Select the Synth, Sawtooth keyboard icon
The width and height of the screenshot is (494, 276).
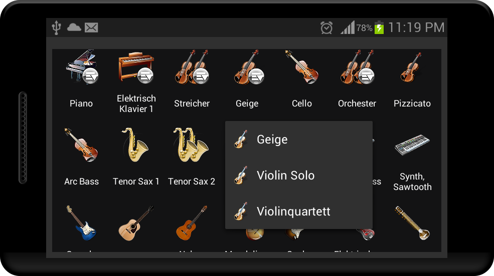(x=412, y=145)
